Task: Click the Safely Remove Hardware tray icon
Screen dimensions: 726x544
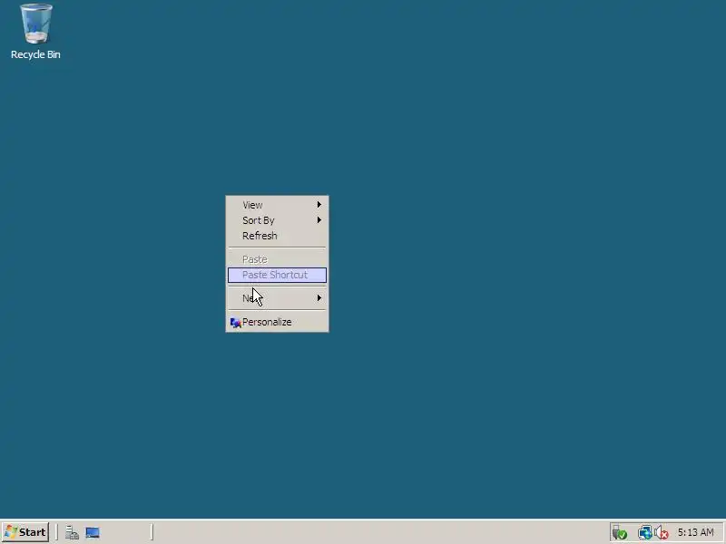Action: [x=620, y=533]
